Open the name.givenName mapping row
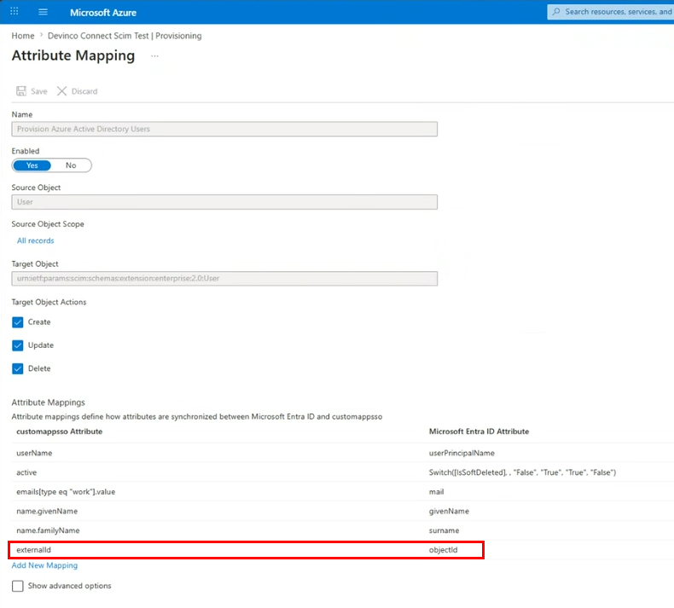The height and width of the screenshot is (608, 674). [47, 511]
